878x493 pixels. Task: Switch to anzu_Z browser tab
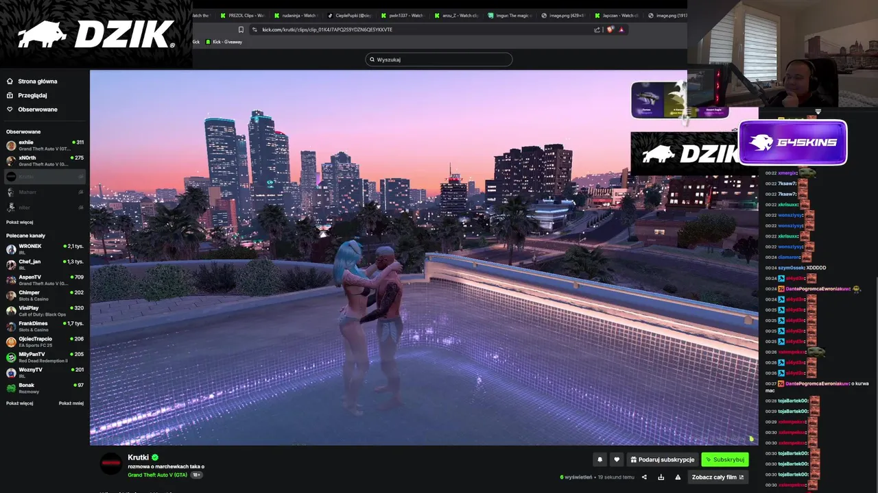(455, 15)
